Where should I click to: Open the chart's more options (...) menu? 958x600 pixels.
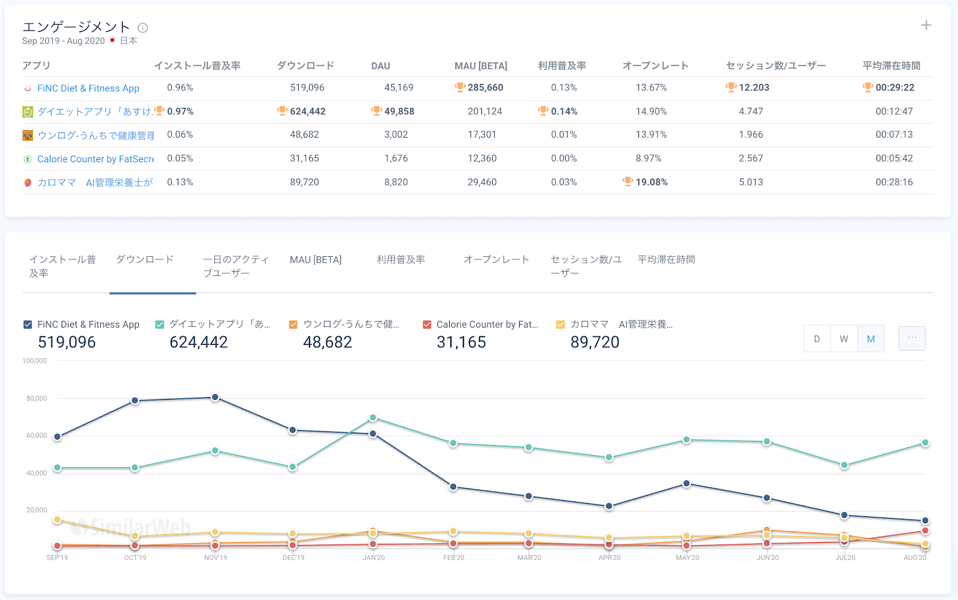[912, 338]
